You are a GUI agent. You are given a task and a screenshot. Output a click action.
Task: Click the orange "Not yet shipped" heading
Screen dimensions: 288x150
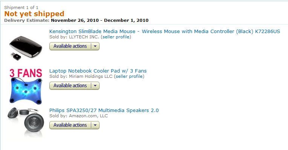[x=34, y=14]
